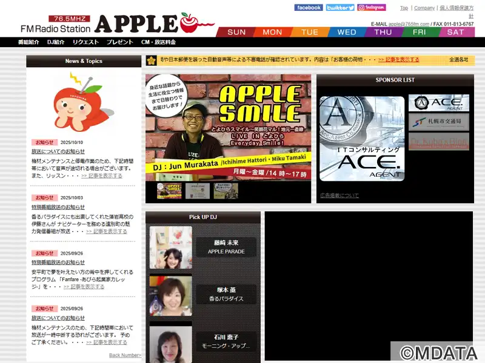Show full article for last 09/26 notice

click(x=107, y=342)
